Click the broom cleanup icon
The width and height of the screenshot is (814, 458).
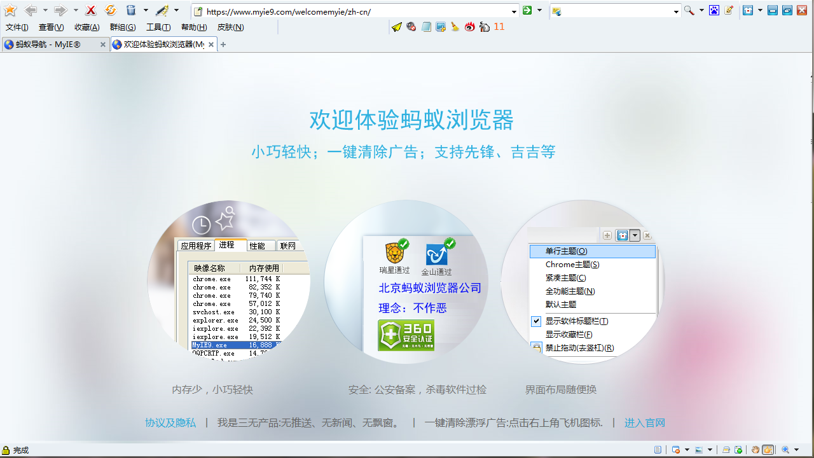pos(455,27)
